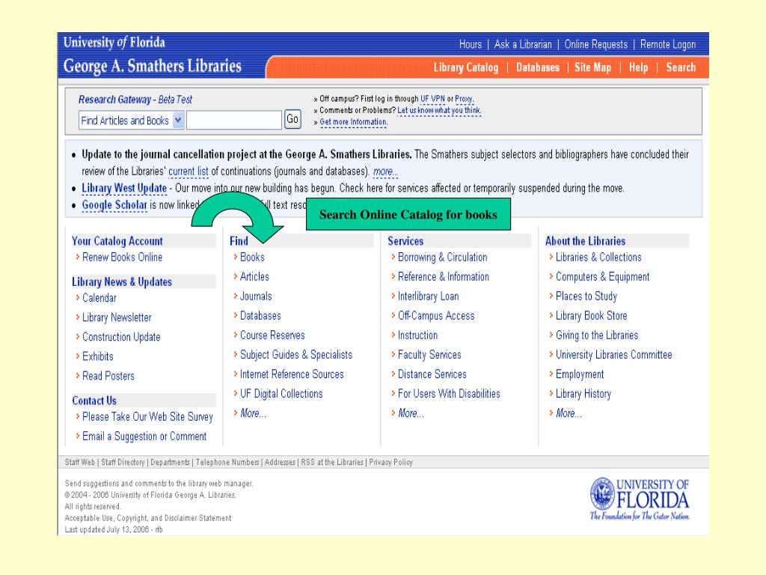This screenshot has height=575, width=766.
Task: Open Reference & Information link
Action: [x=444, y=277]
